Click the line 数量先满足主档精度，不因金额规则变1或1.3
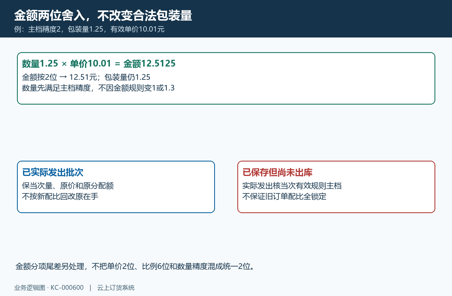 (x=98, y=88)
